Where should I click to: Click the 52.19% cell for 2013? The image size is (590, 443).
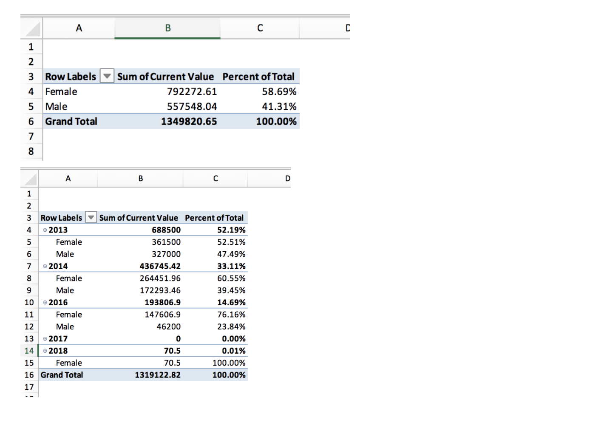coord(216,230)
